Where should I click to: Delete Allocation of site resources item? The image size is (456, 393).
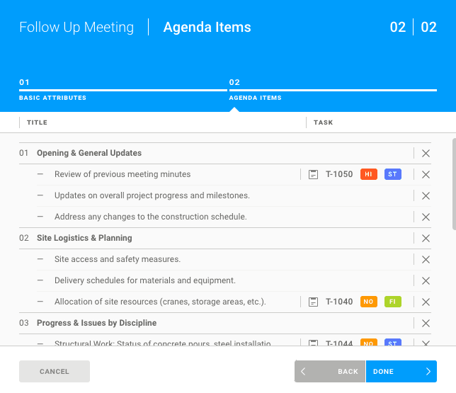pyautogui.click(x=426, y=302)
